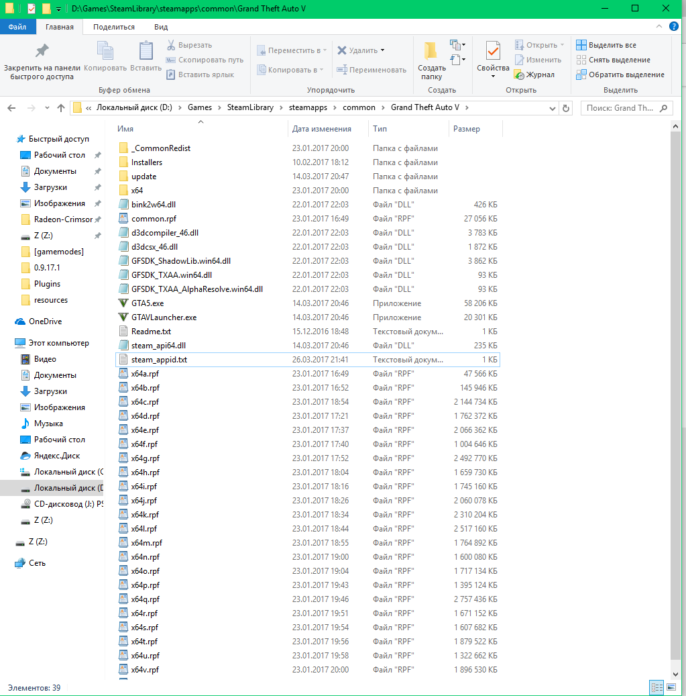Select the GTA5.exe application file
This screenshot has height=696, width=686.
[307, 303]
